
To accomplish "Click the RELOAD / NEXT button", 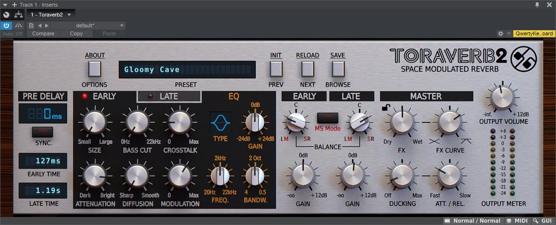I will [x=308, y=69].
